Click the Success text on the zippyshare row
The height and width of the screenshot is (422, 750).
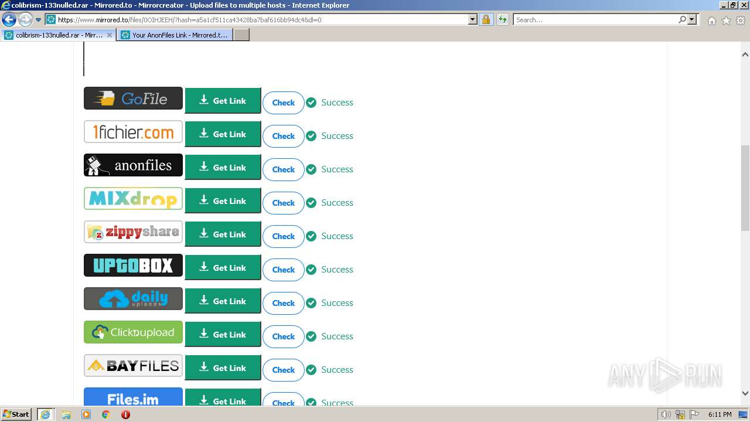click(x=337, y=236)
